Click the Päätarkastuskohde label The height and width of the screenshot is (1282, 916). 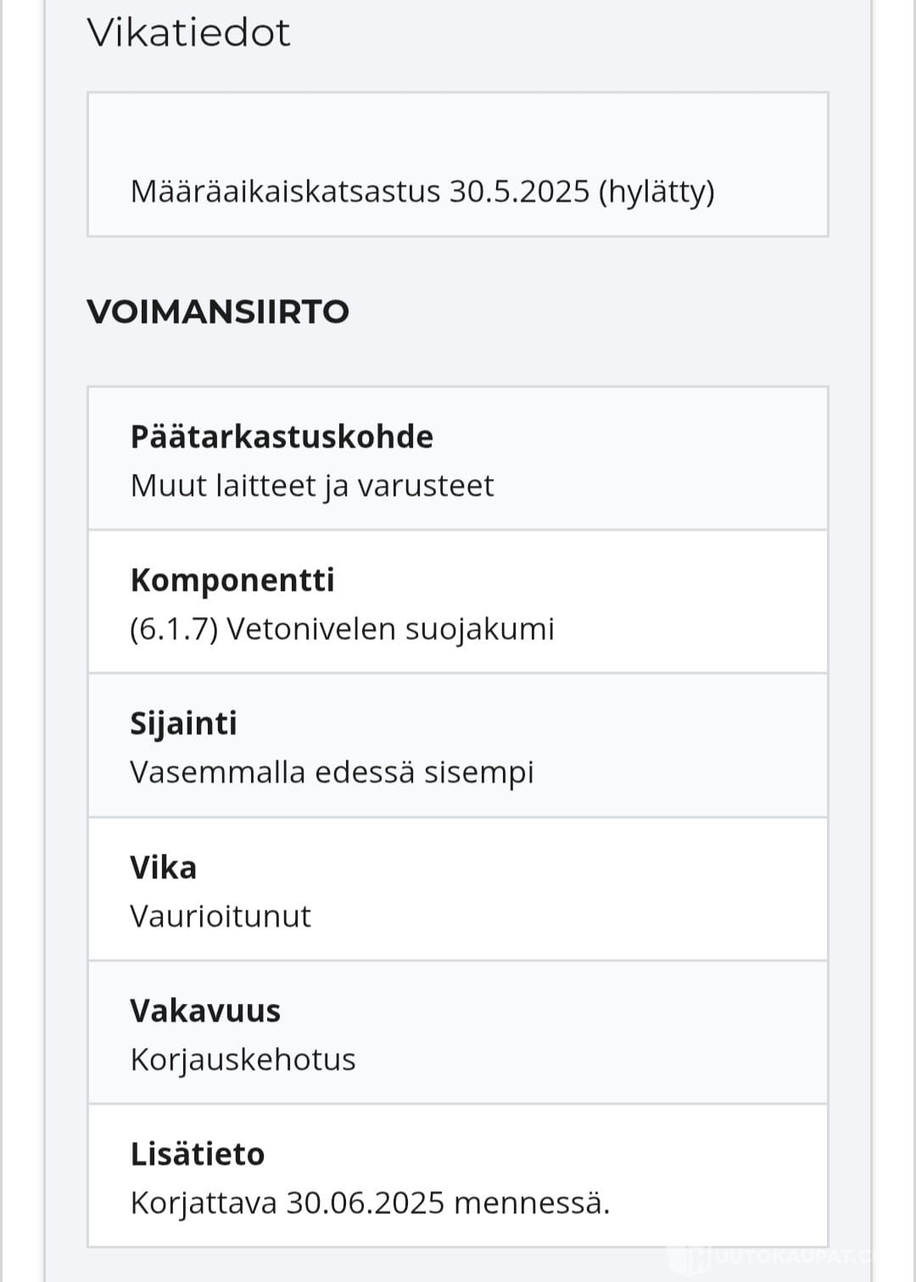tap(282, 437)
